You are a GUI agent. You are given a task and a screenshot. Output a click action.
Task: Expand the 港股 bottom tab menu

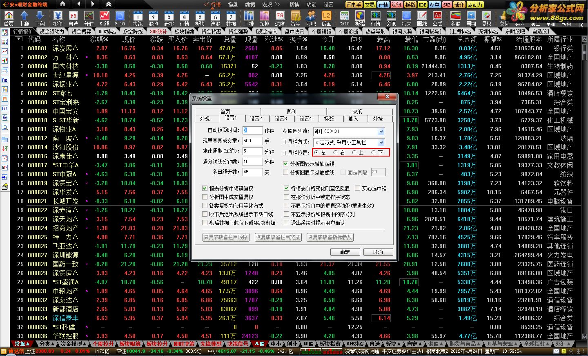click(435, 344)
